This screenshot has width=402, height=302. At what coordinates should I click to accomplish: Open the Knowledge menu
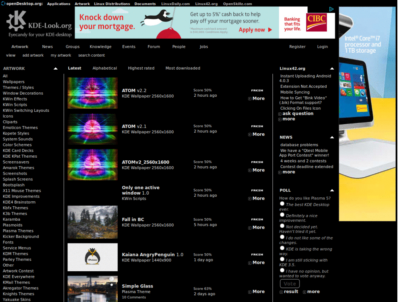[x=100, y=47]
